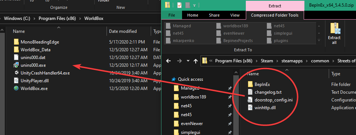This screenshot has width=356, height=135.
Task: Click date 5/17/2020 2:11 PM cell
Action: 127,42
